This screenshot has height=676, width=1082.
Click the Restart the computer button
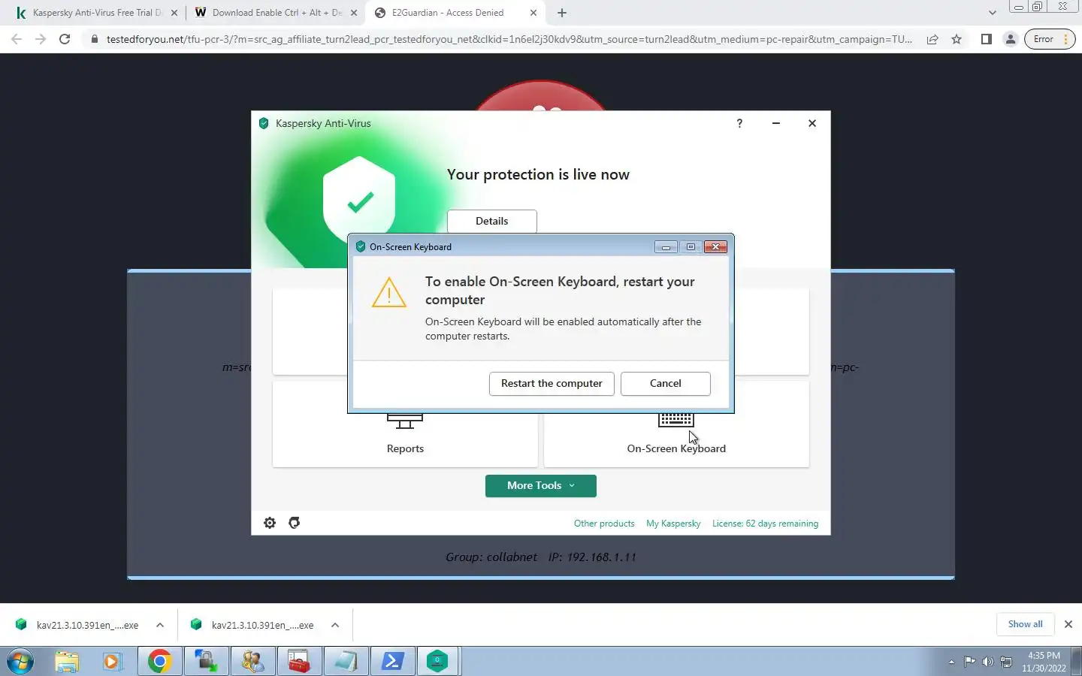tap(552, 383)
